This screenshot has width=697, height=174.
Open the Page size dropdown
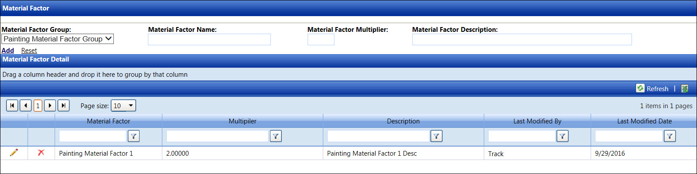(x=123, y=106)
